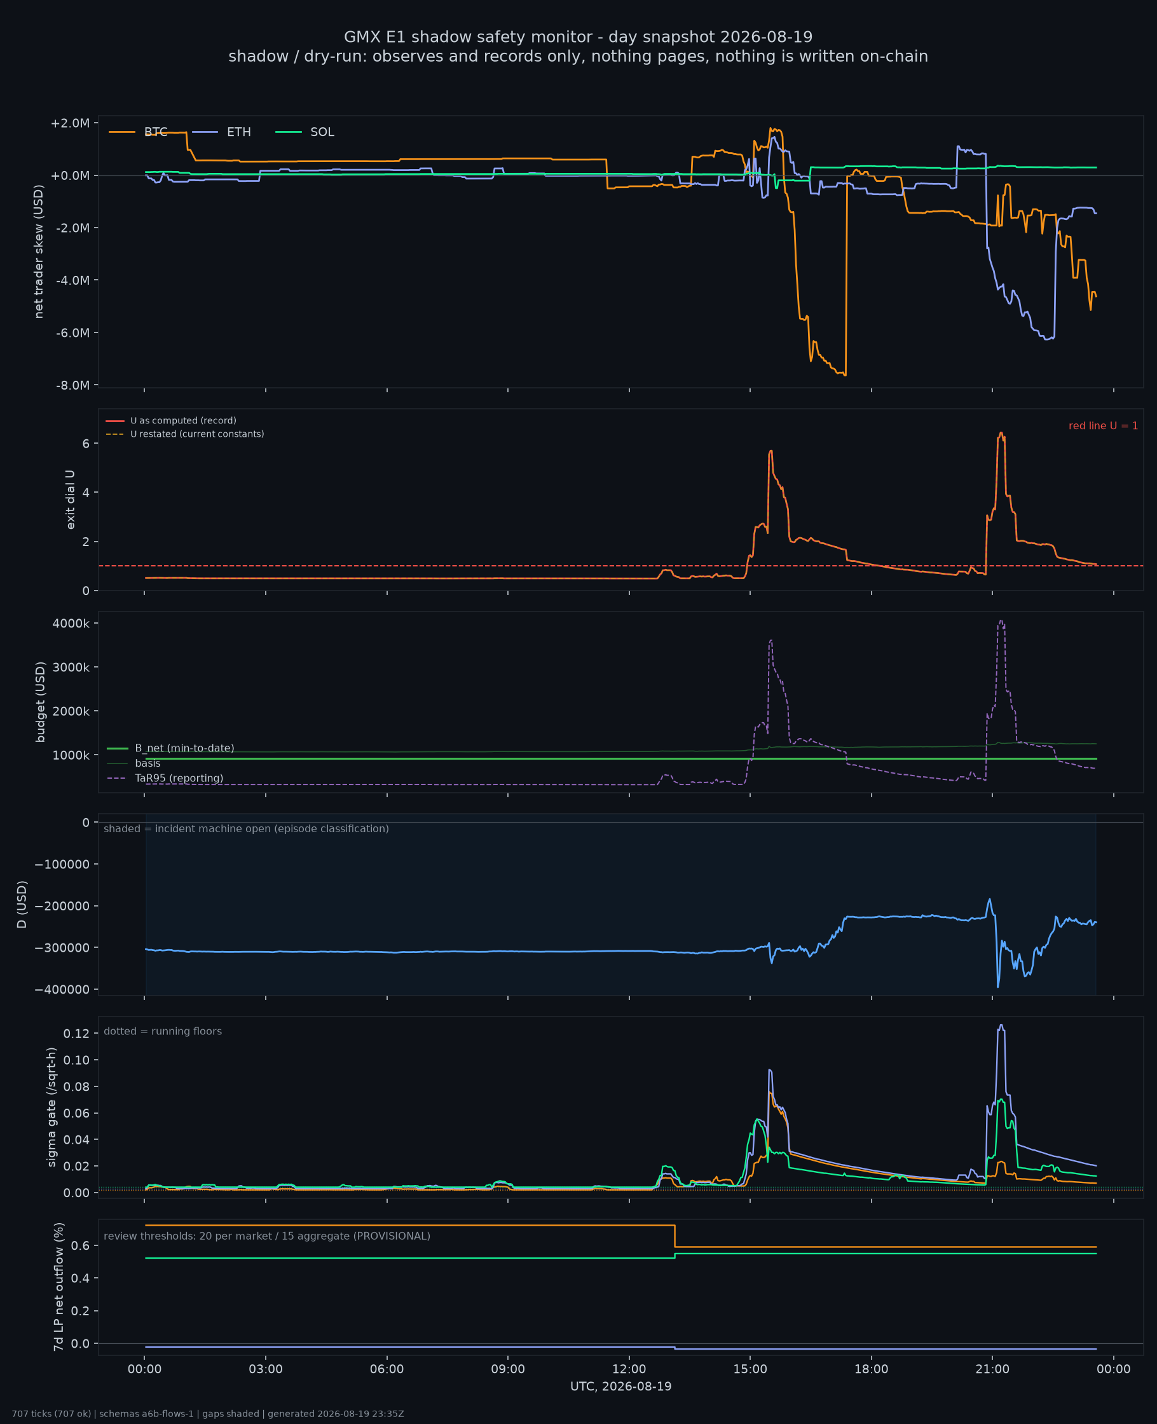Select the 'SOL' legend label
This screenshot has width=1157, height=1424.
click(x=322, y=132)
